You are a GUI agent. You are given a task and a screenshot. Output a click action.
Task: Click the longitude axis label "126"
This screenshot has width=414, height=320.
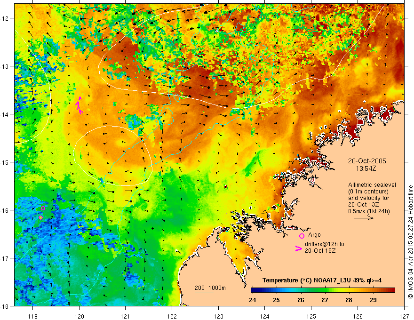[358, 316]
